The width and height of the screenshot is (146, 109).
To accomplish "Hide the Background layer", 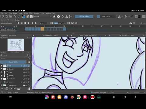I will point(2,85).
